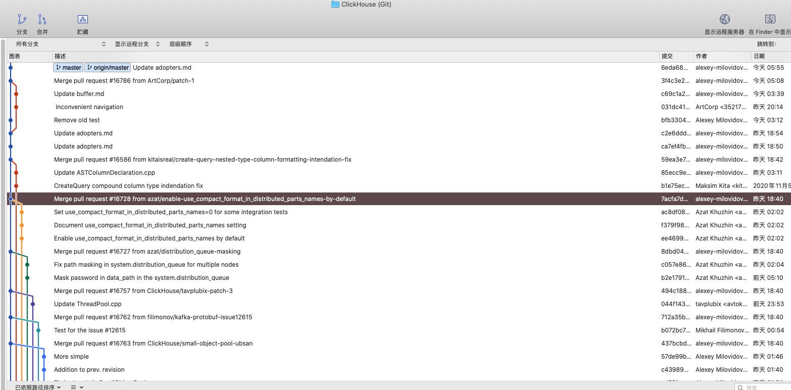This screenshot has height=390, width=791.
Task: Click date '今天 05:55'
Action: [768, 68]
